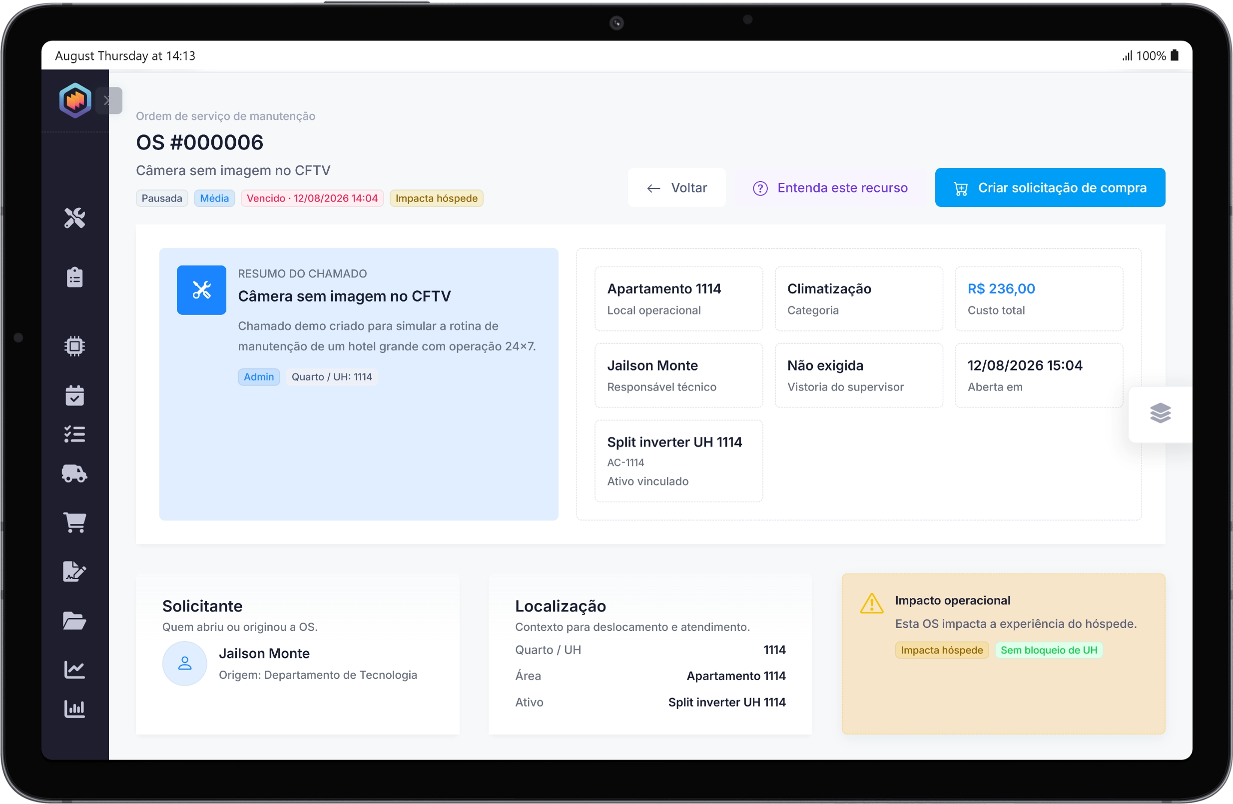Viewport: 1233px width, 804px height.
Task: Open the line chart sidebar icon
Action: pyautogui.click(x=74, y=669)
